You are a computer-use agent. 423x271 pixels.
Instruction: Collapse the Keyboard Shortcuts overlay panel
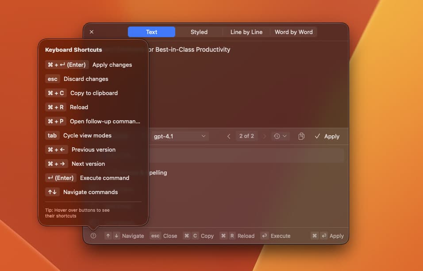click(x=93, y=236)
